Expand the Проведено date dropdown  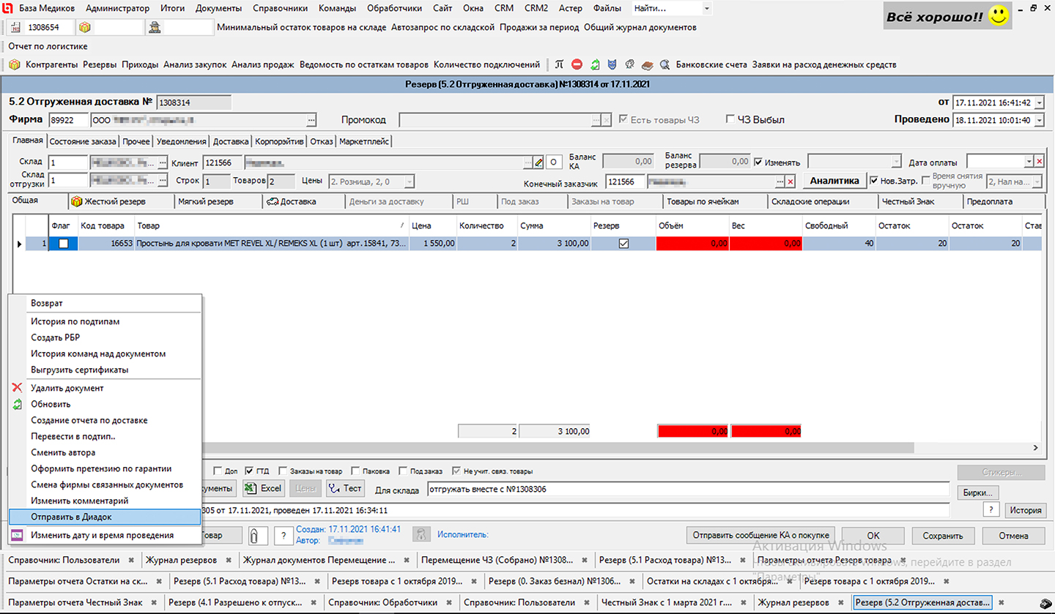point(1040,120)
